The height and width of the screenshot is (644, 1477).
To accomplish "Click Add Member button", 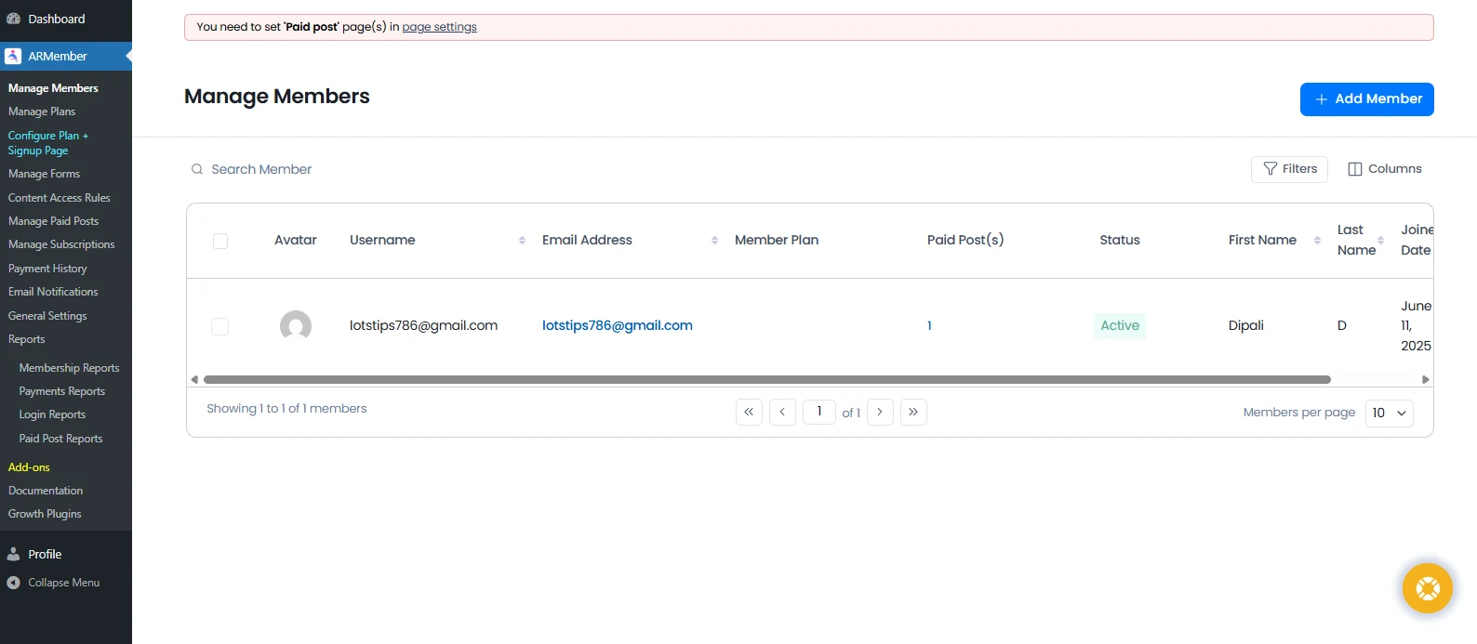I will point(1366,99).
